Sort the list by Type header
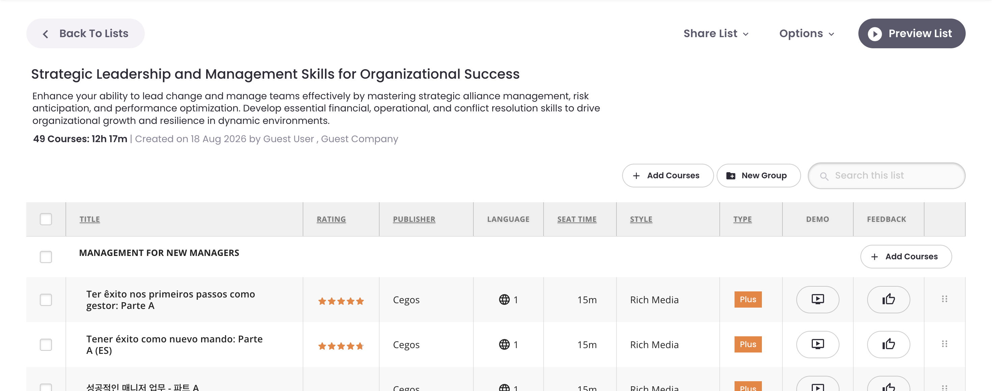This screenshot has width=992, height=391. pos(742,219)
